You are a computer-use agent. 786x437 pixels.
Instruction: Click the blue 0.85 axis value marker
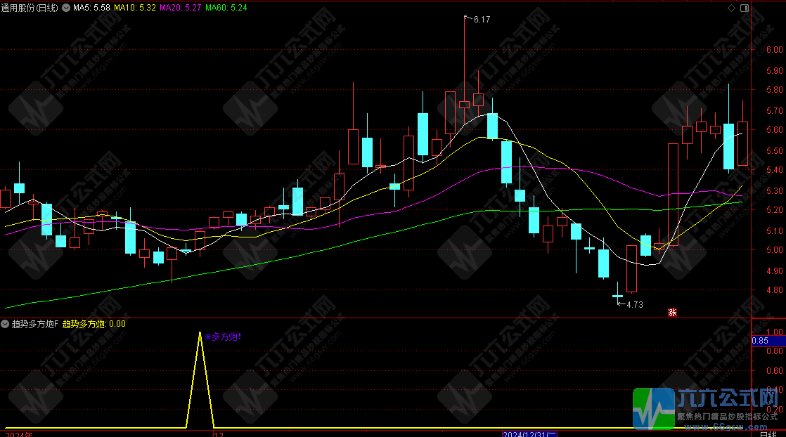point(760,341)
